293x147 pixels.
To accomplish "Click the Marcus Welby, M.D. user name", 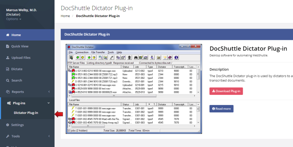I will pyautogui.click(x=22, y=10).
